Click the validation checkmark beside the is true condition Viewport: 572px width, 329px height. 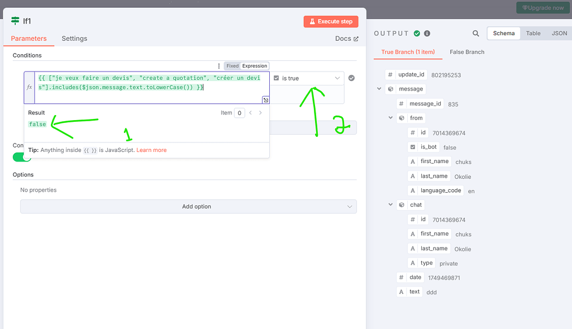click(351, 78)
